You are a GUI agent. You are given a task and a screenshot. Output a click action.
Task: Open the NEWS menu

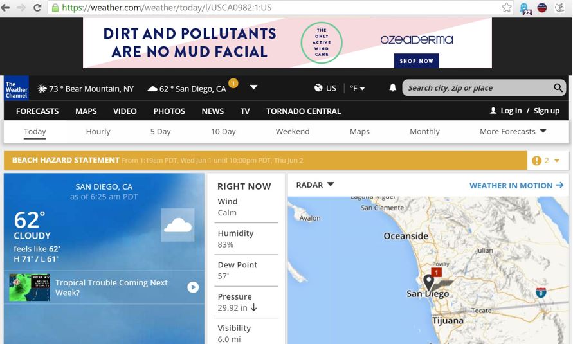coord(213,111)
